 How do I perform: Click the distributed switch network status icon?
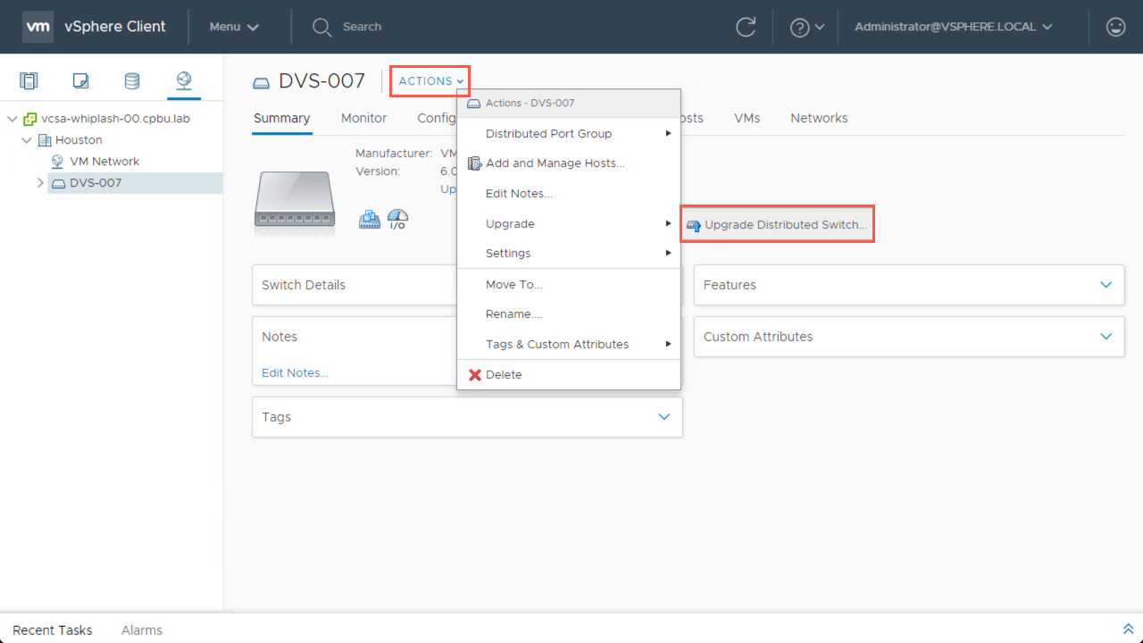point(369,220)
